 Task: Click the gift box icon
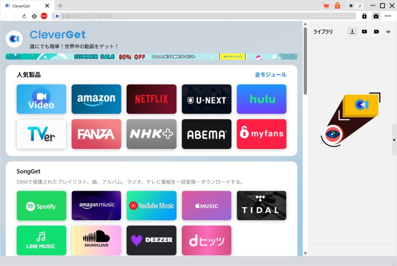(x=338, y=5)
